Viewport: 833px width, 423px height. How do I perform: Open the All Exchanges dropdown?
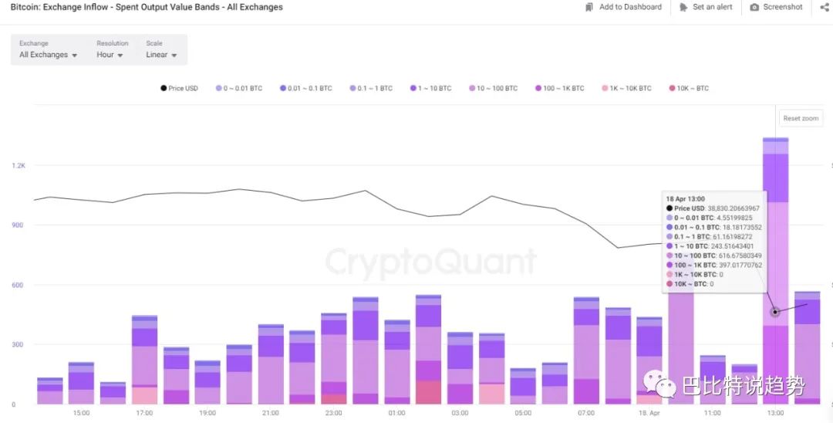coord(48,55)
